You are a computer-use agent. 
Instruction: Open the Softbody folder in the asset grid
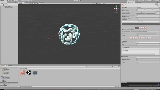point(35,73)
